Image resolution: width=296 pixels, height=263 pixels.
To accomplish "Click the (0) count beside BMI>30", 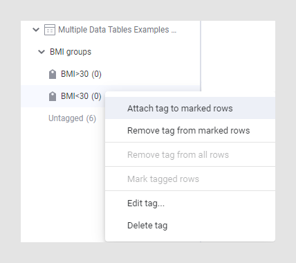I will (x=97, y=74).
